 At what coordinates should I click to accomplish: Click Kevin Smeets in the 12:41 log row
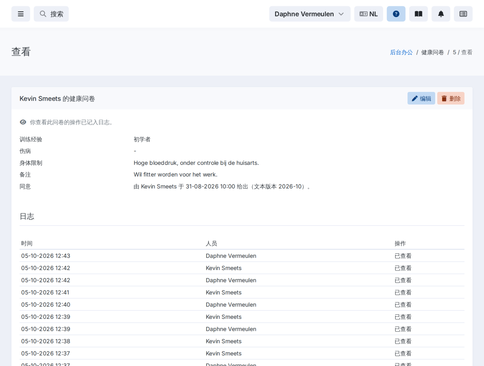point(224,292)
